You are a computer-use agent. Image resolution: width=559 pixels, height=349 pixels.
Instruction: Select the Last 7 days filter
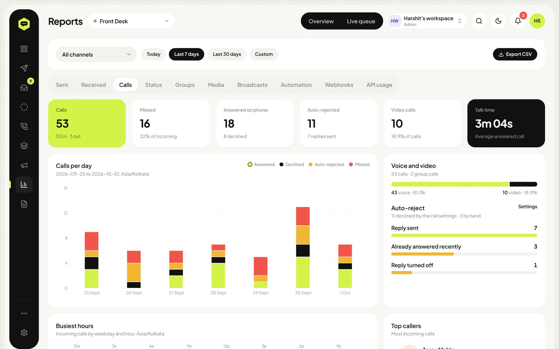pos(187,54)
